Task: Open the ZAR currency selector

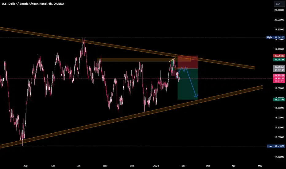Action: tap(279, 4)
